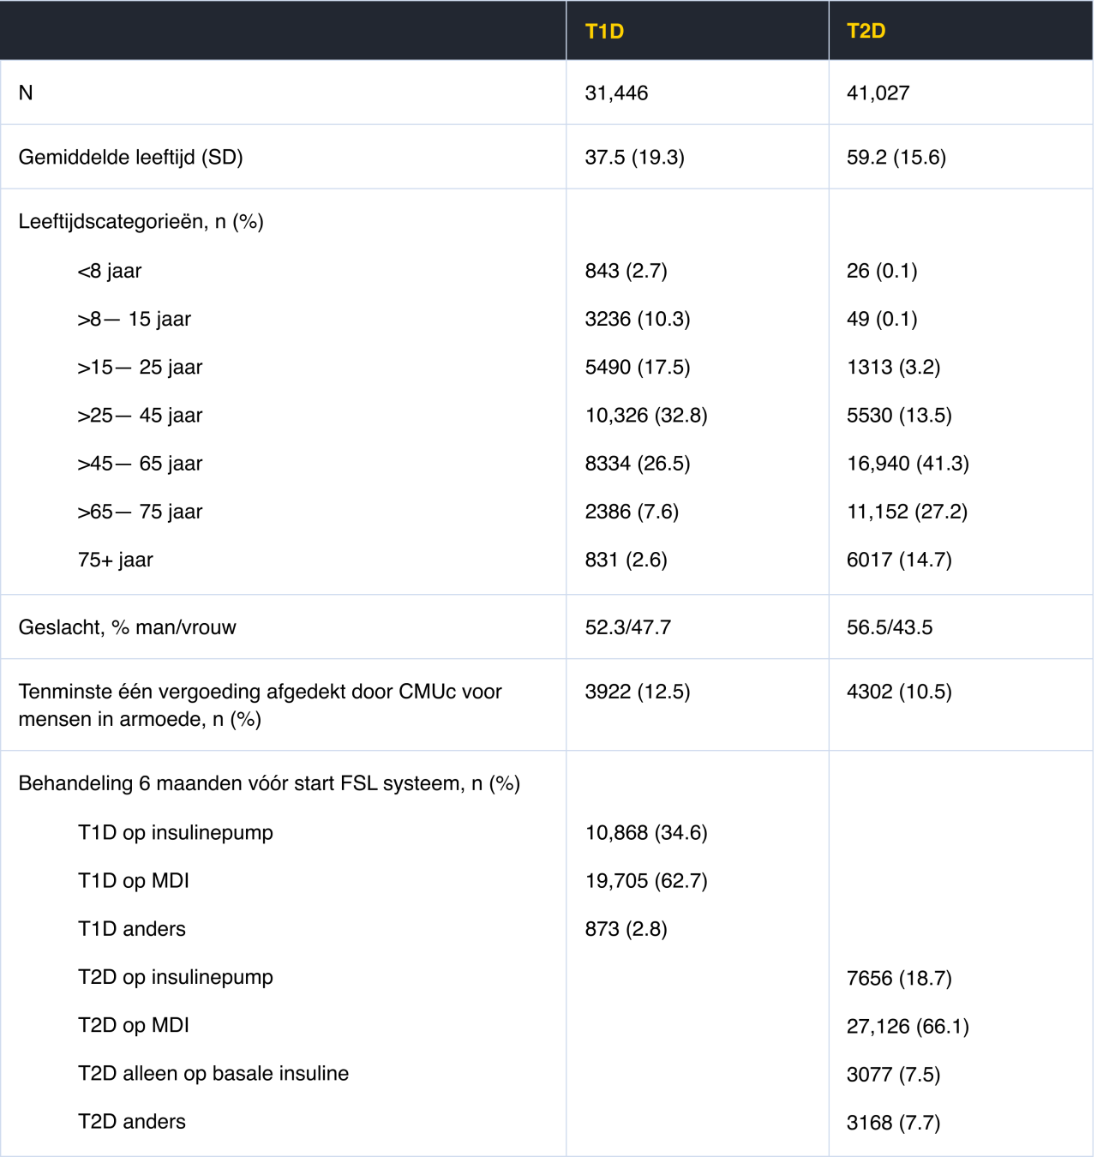Viewport: 1097px width, 1157px height.
Task: Click the <8 jaar age category
Action: pyautogui.click(x=110, y=271)
